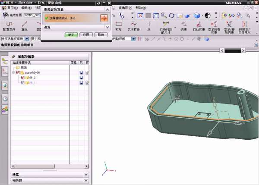Select the Point (点) tool

click(x=149, y=25)
